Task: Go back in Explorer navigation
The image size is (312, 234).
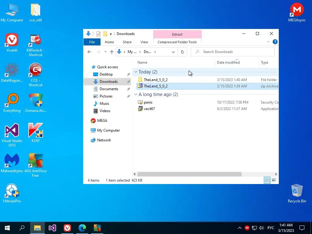Action: pyautogui.click(x=89, y=52)
